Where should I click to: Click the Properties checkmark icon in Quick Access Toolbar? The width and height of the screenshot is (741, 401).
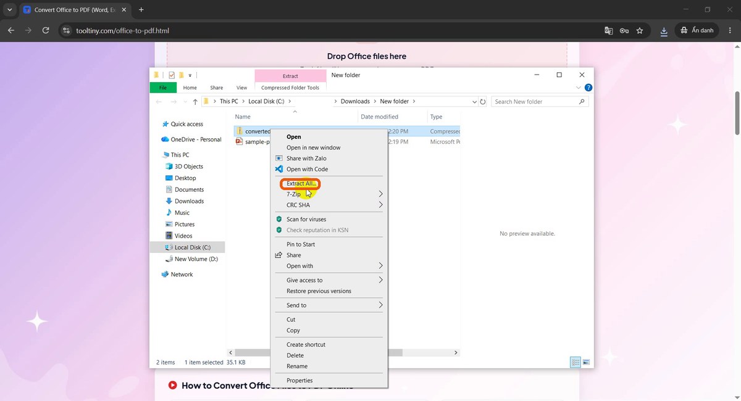[172, 75]
